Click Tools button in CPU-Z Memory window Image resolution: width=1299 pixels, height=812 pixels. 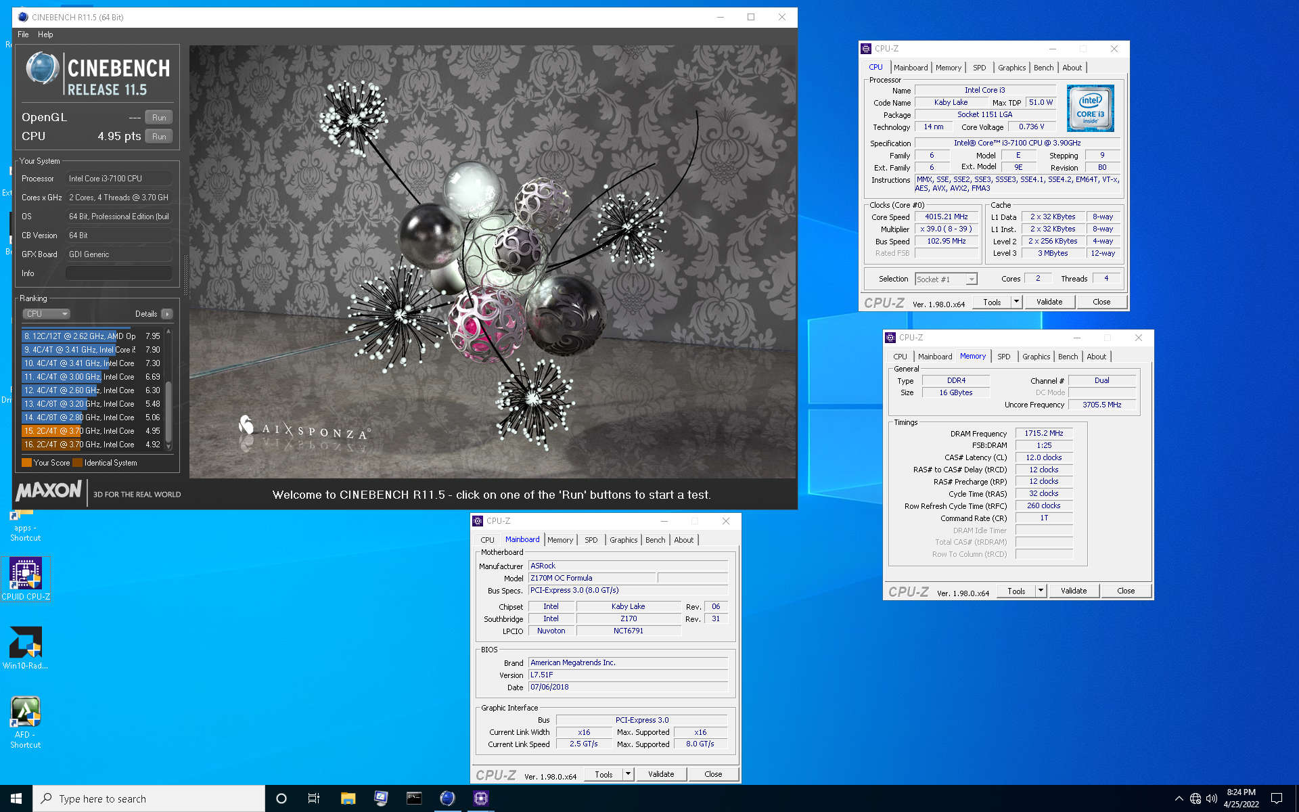click(x=1016, y=591)
